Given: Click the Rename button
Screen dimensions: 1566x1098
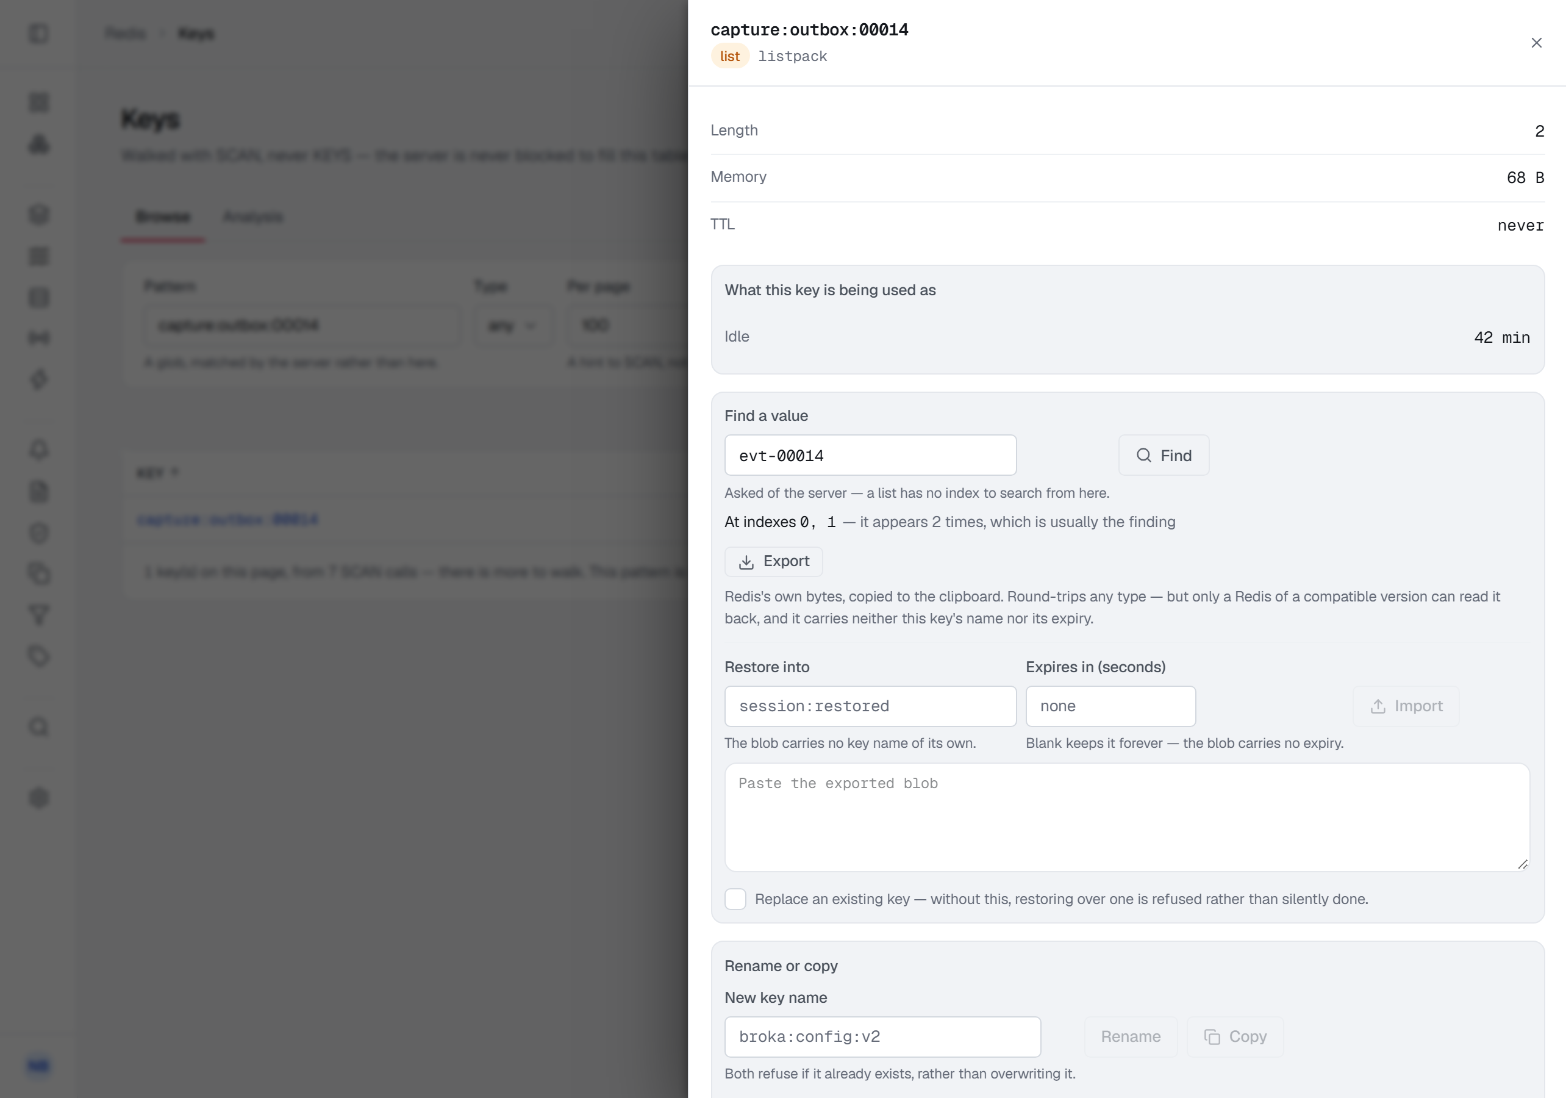Looking at the screenshot, I should [x=1131, y=1036].
